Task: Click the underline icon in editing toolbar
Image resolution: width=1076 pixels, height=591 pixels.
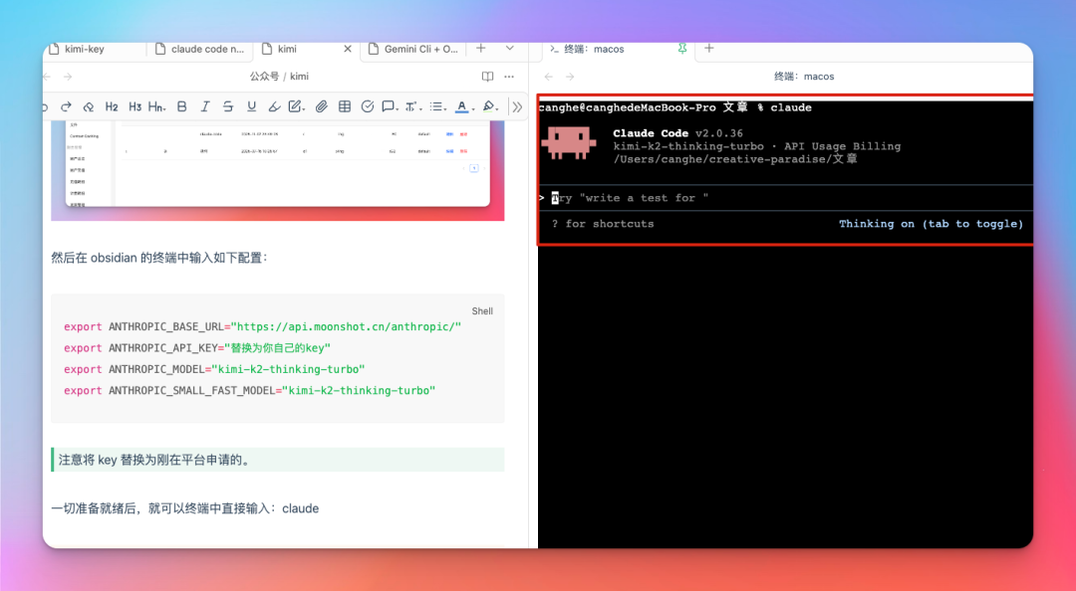Action: (251, 106)
